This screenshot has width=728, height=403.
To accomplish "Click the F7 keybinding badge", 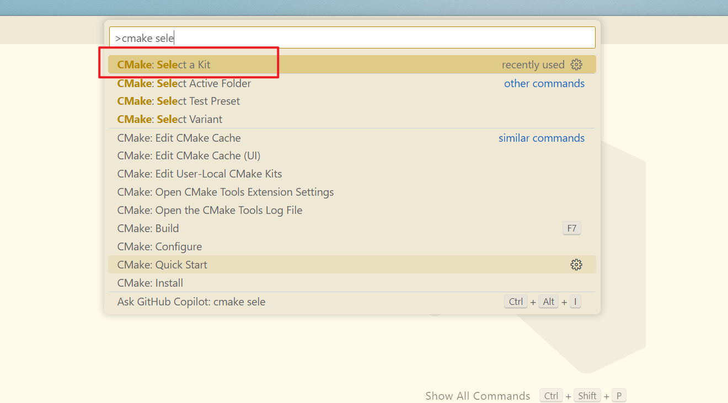I will tap(572, 228).
